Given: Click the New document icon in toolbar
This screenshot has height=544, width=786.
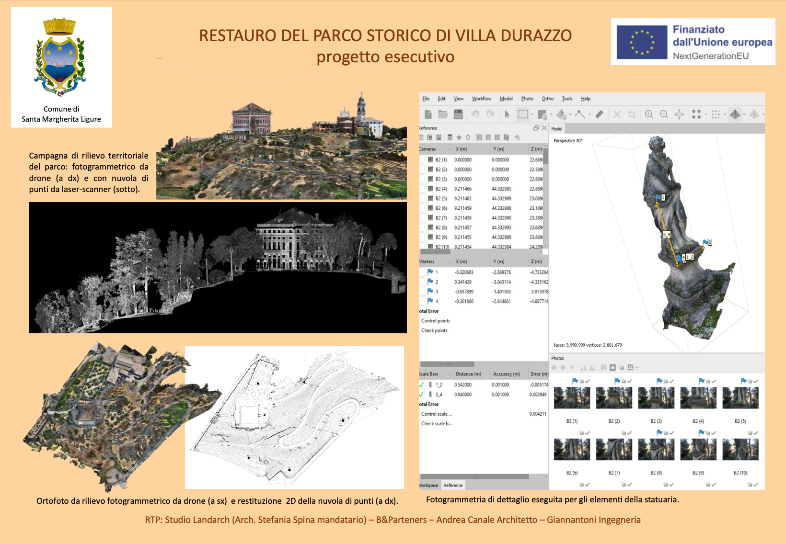Looking at the screenshot, I should coord(428,114).
